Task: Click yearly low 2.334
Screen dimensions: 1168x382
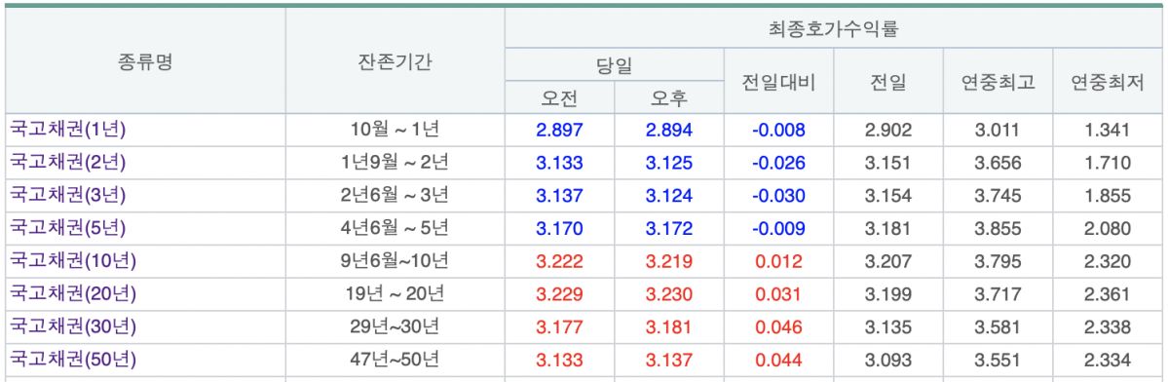Action: point(1108,360)
